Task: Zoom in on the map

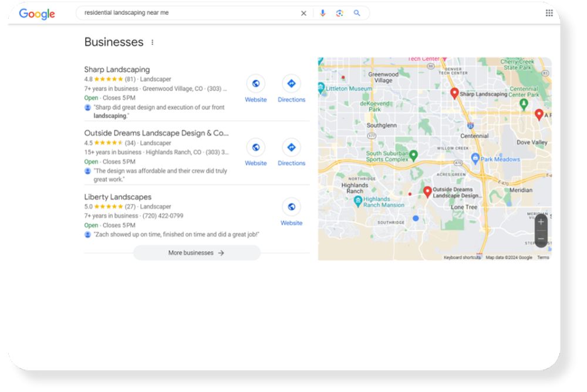Action: [x=541, y=222]
